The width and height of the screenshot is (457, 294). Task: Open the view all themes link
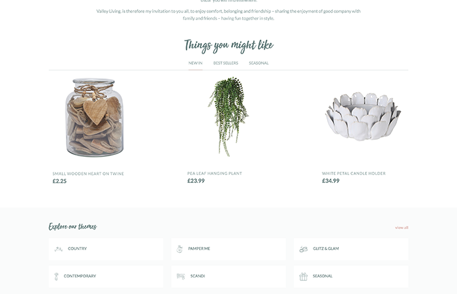[x=402, y=227]
